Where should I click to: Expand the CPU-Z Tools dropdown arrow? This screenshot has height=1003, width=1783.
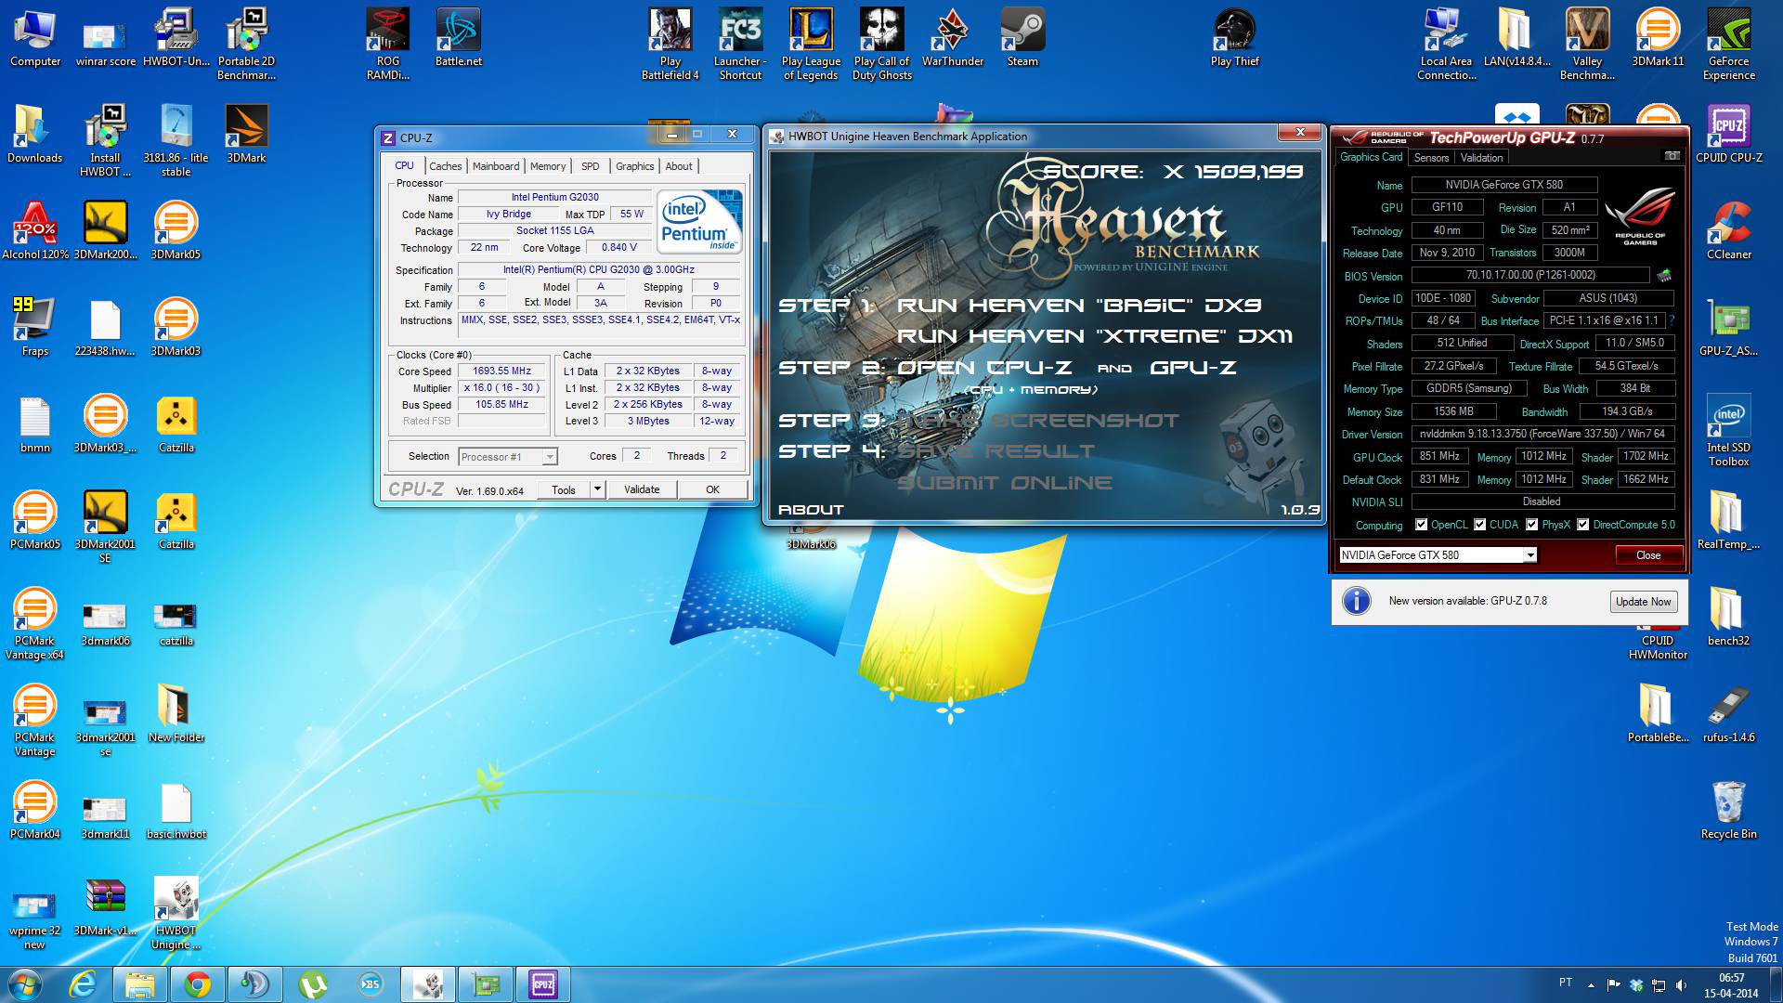597,489
